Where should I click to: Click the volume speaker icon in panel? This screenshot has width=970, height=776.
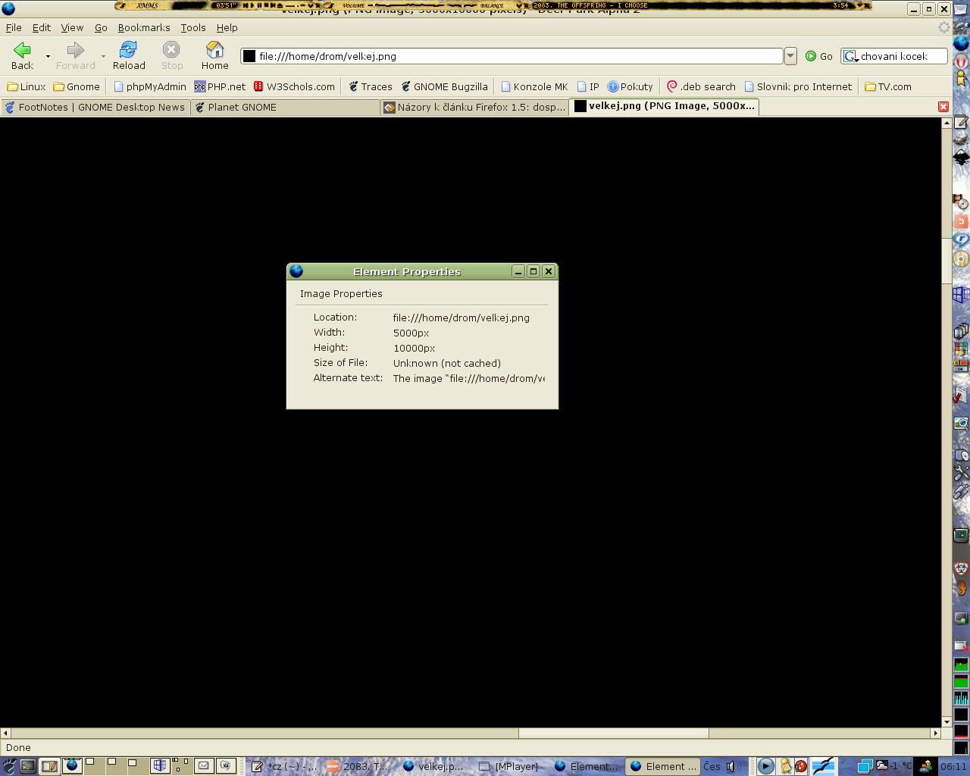pyautogui.click(x=730, y=766)
